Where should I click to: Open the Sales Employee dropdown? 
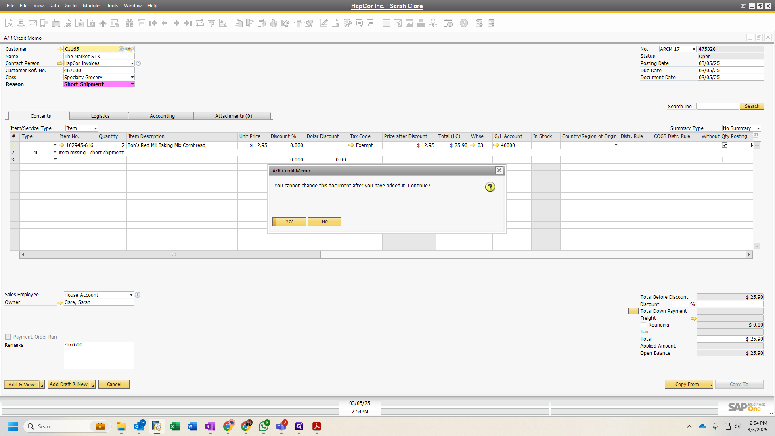131,295
